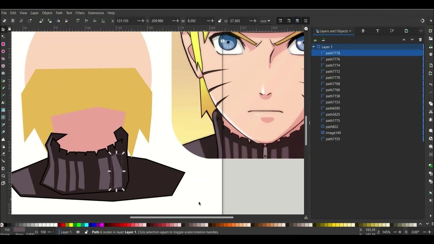Toggle guide lock at ruler corner
434x244 pixels.
9,29
